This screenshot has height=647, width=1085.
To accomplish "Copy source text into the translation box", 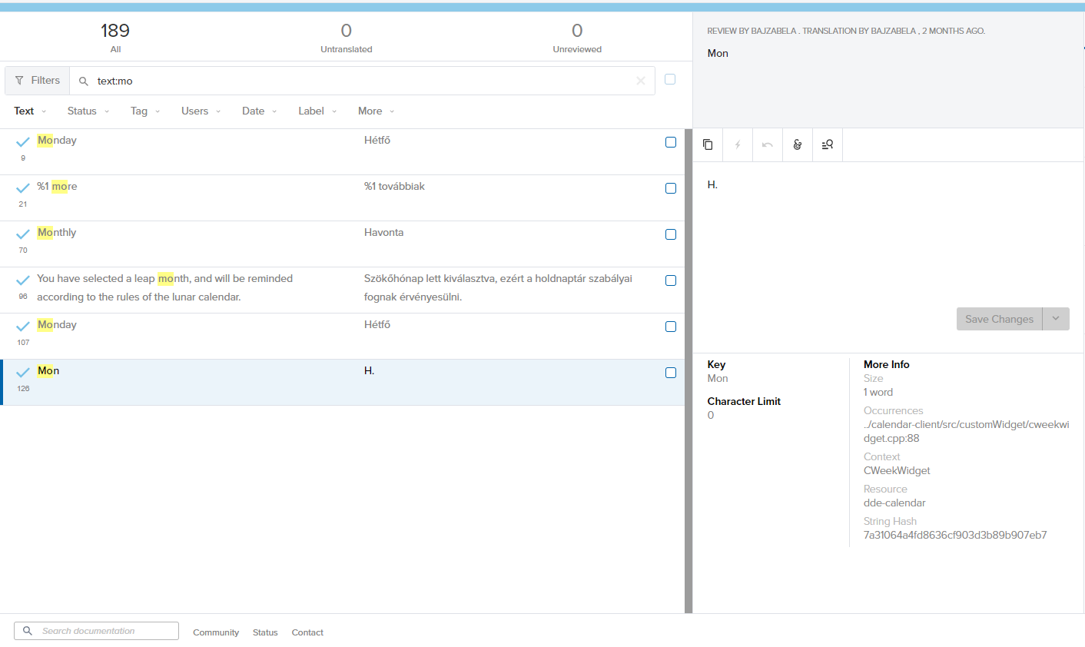I will tap(708, 144).
